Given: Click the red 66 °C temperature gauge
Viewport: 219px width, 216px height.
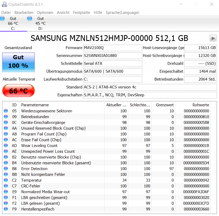Looking at the screenshot, I should click(18, 91).
